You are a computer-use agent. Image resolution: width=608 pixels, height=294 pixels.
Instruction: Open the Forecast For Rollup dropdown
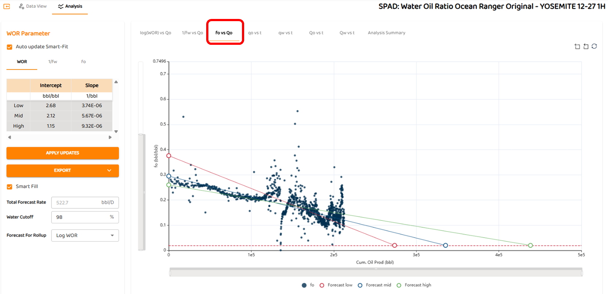[x=85, y=236]
